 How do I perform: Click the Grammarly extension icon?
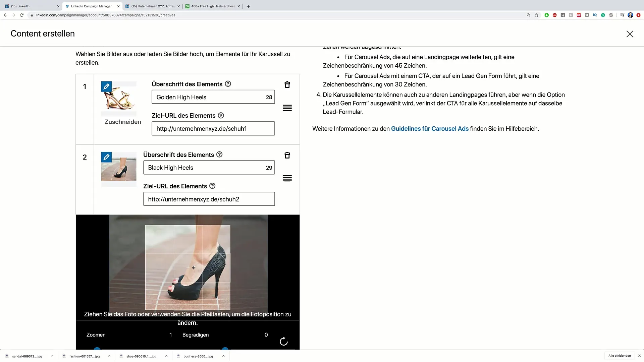tap(603, 15)
